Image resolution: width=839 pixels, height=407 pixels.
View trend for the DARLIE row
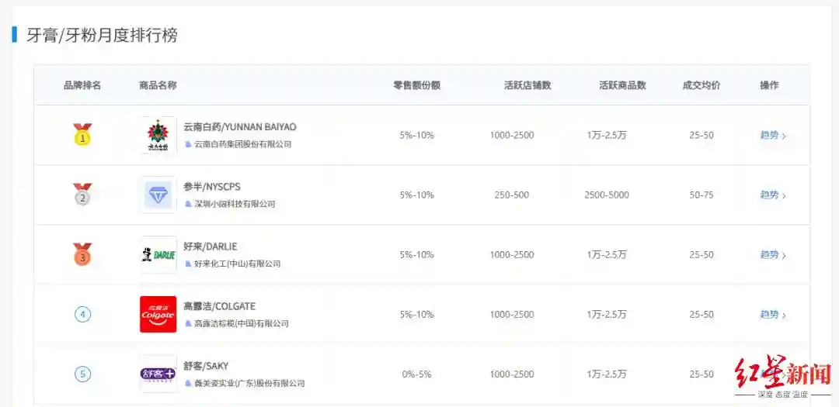772,254
